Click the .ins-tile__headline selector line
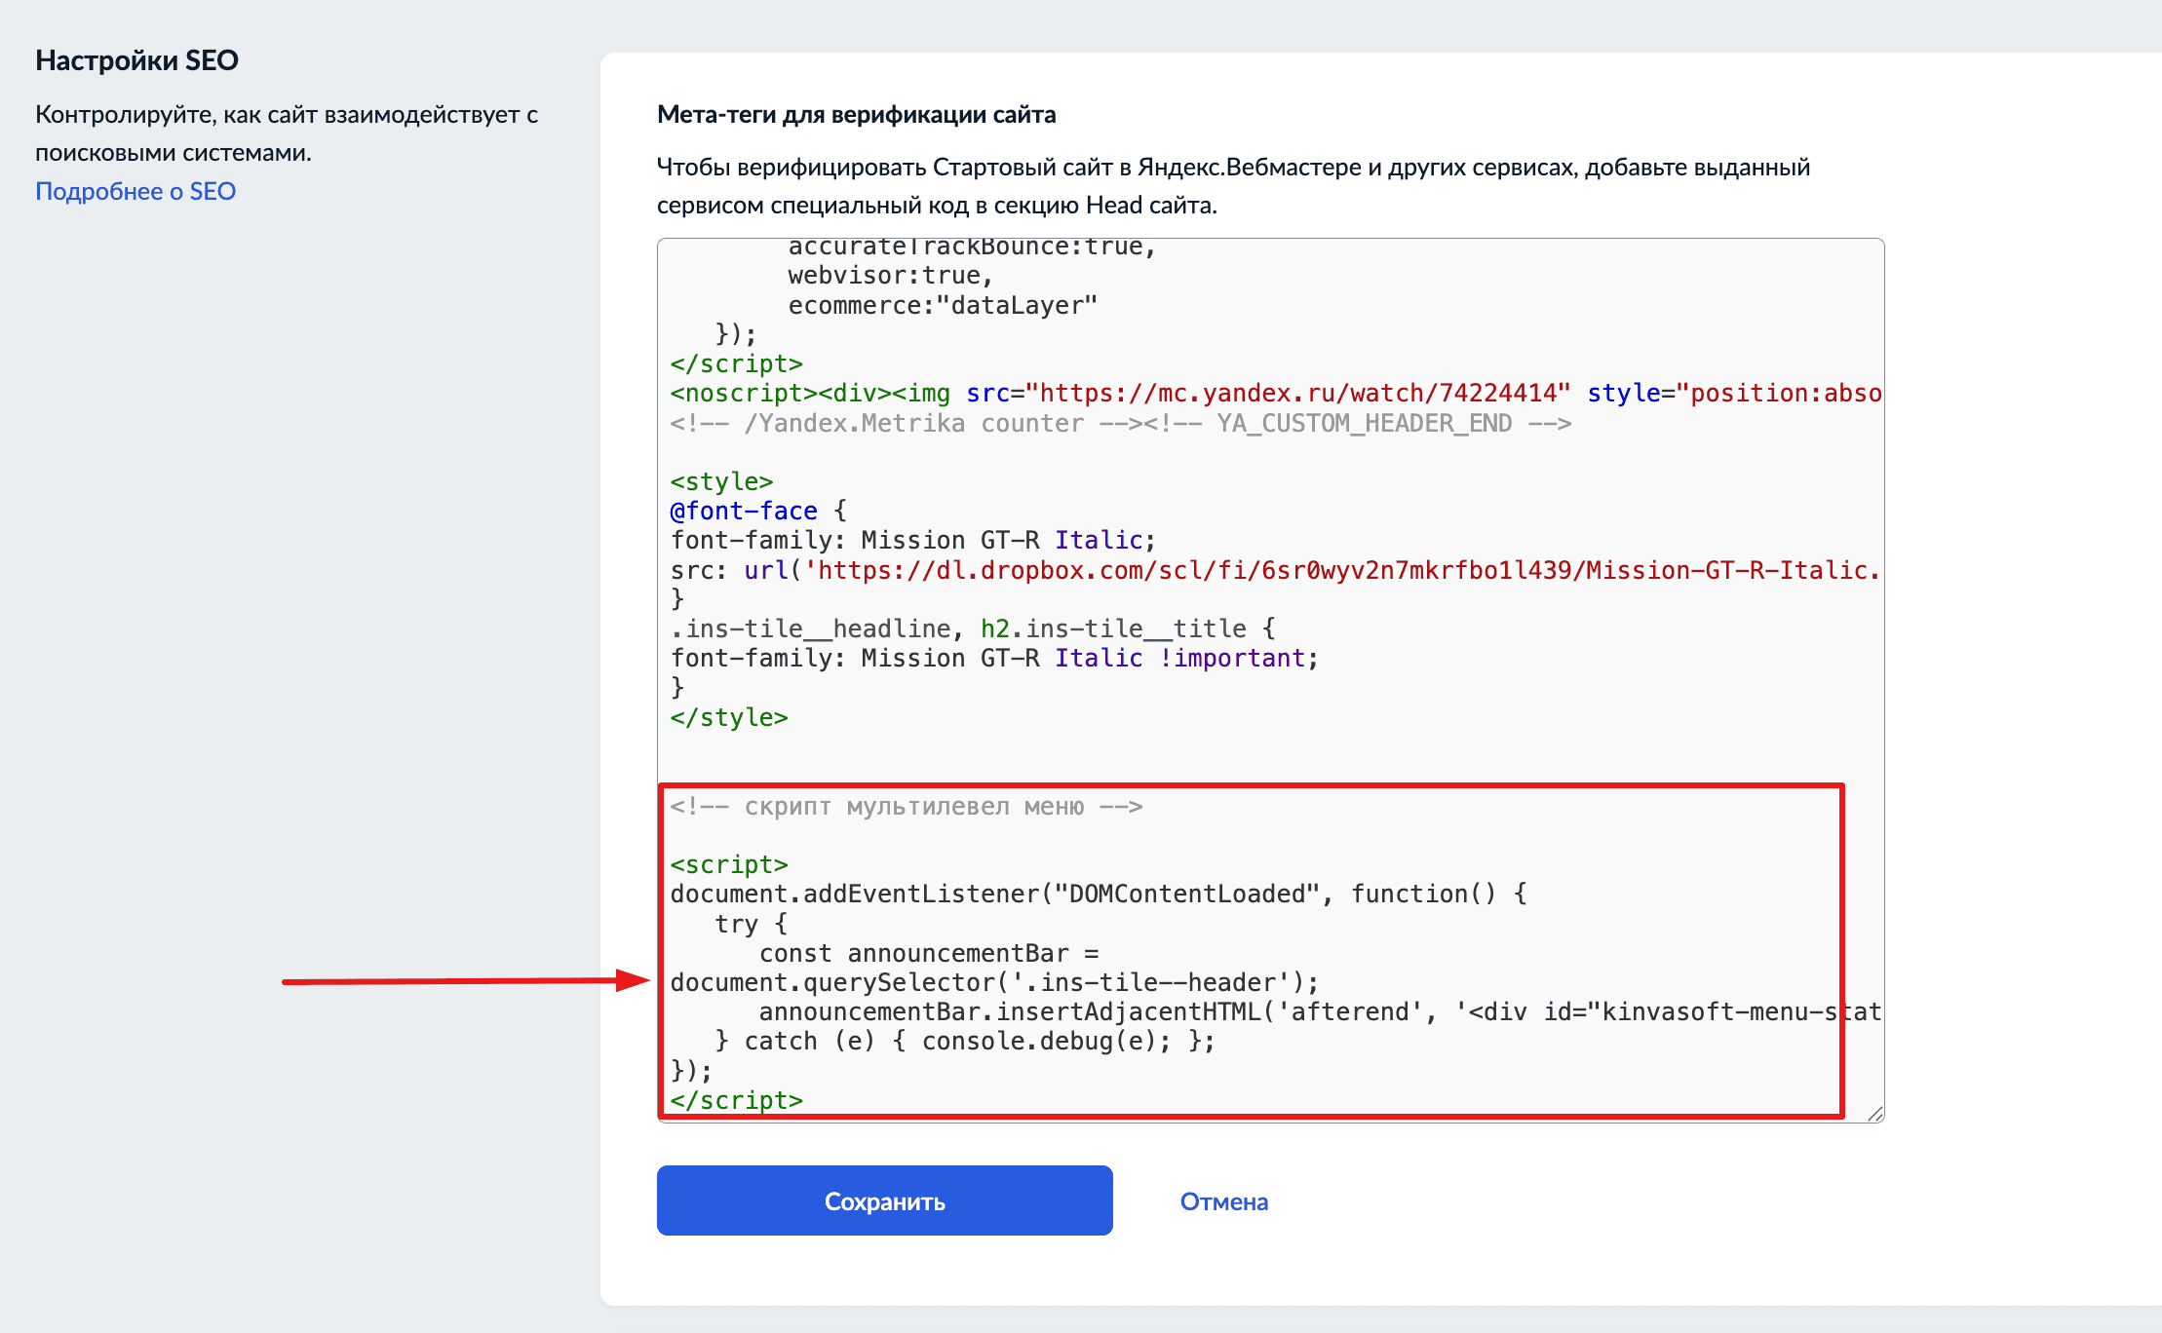 (973, 628)
